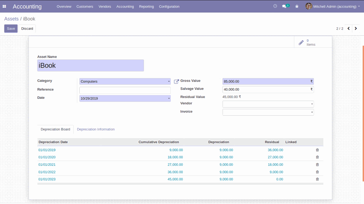Open the Configuration menu

(169, 6)
